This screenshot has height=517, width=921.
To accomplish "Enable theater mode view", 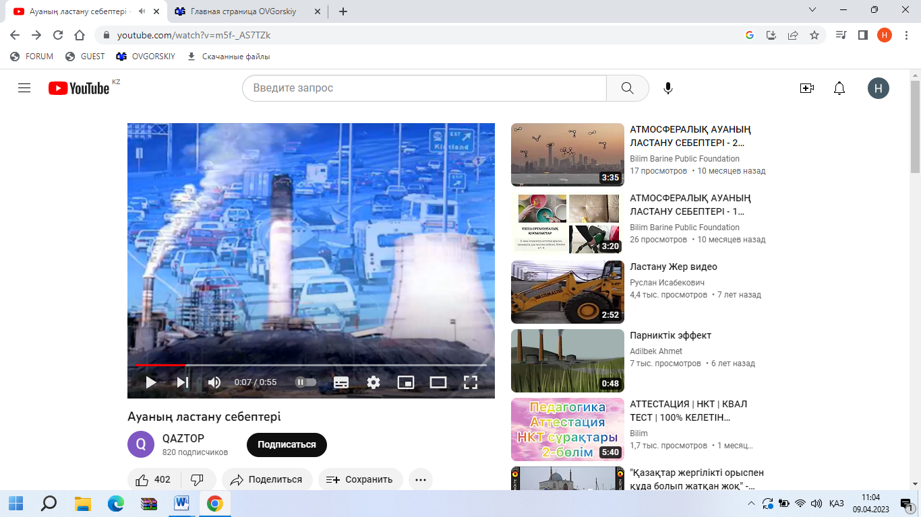I will [x=438, y=382].
